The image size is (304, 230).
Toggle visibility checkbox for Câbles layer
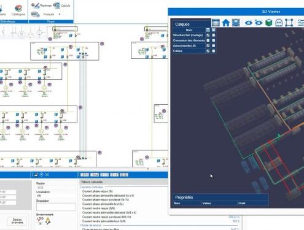pos(208,51)
